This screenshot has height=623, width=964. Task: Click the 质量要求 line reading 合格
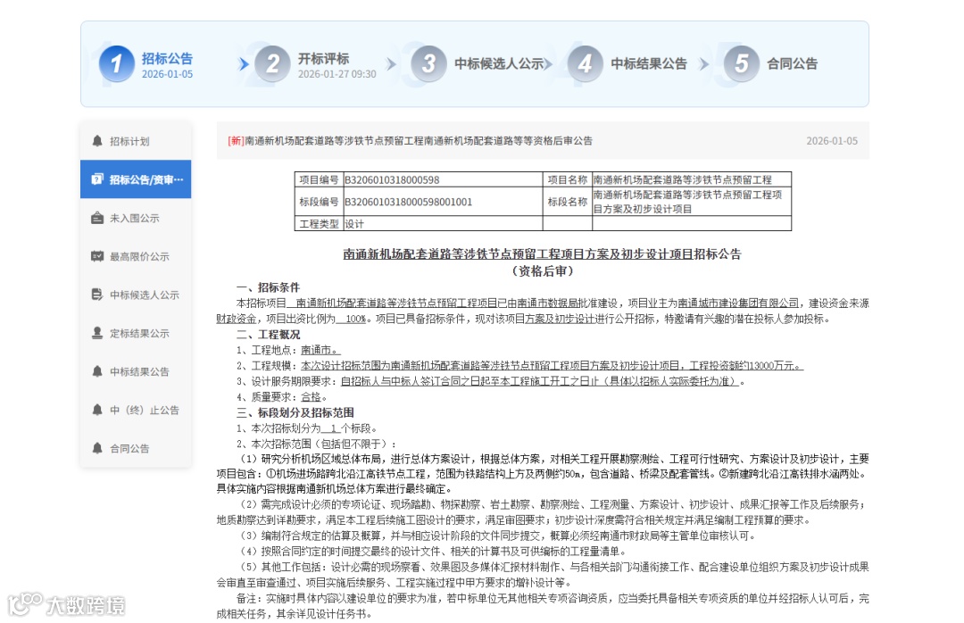[x=282, y=396]
